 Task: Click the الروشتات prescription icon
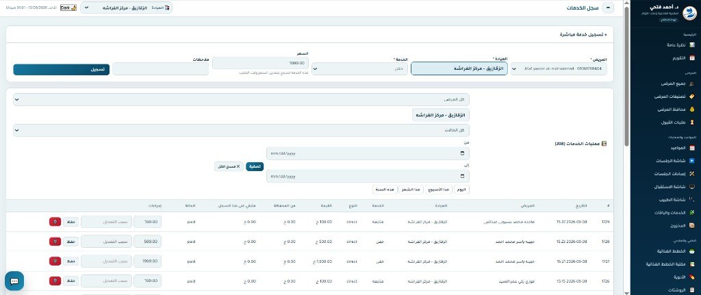click(x=692, y=290)
